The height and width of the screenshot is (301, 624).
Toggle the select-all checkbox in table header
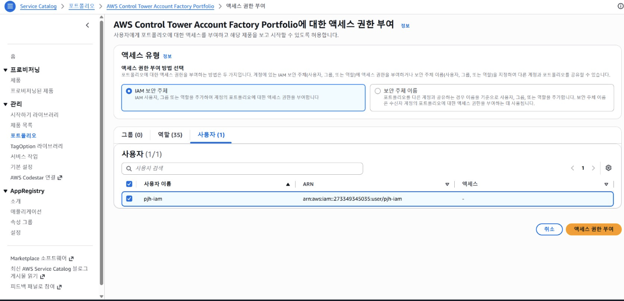point(129,184)
